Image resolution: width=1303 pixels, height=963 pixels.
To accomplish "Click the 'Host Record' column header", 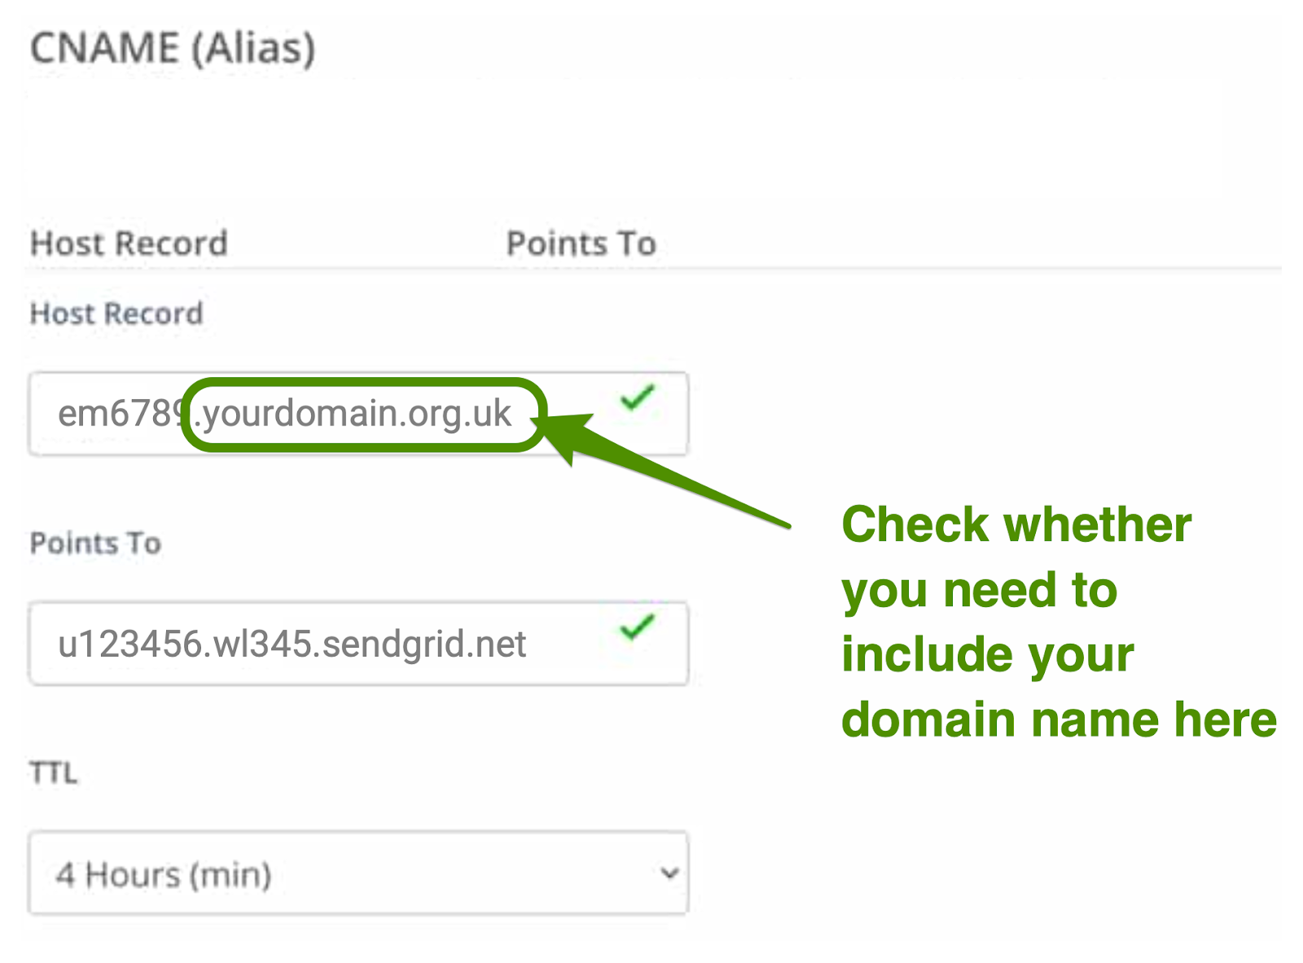I will coord(129,244).
